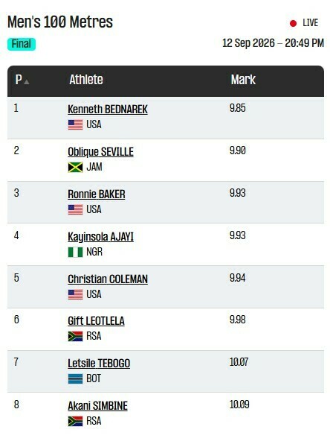The width and height of the screenshot is (330, 447).
Task: Click the USA flag under Kenneth Bednarek
Action: point(75,124)
